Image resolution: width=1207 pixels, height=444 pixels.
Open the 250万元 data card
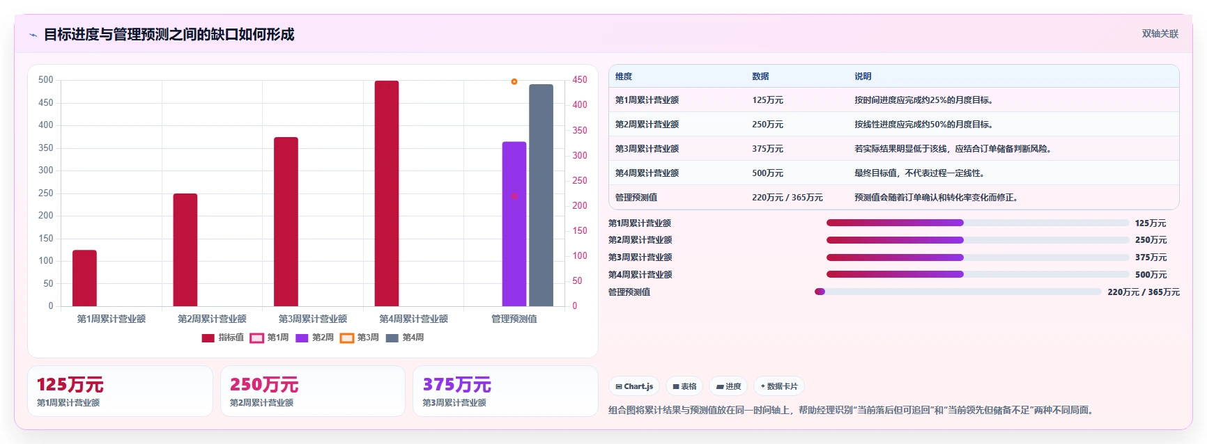tap(313, 391)
